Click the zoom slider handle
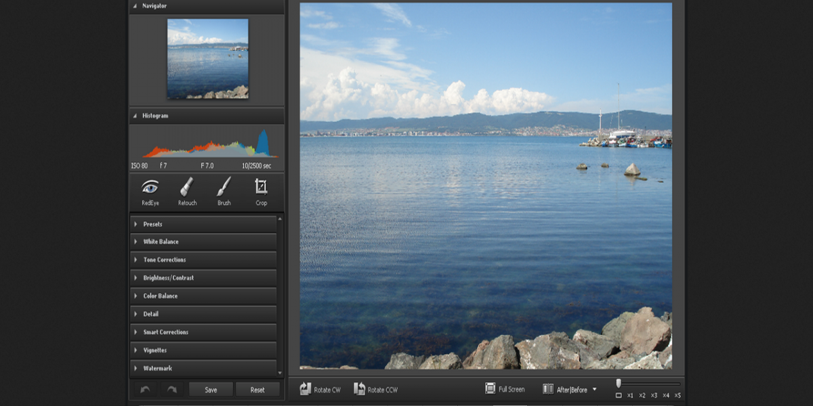This screenshot has width=813, height=406. pos(618,384)
